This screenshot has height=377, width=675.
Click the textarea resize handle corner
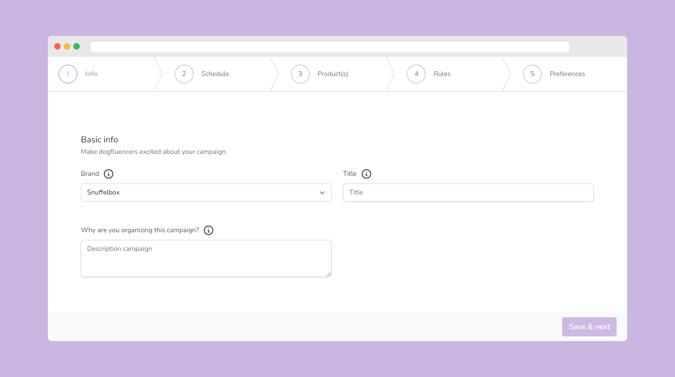[x=329, y=274]
